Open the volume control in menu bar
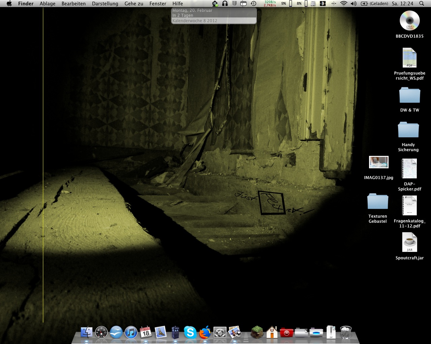The height and width of the screenshot is (344, 431). [x=353, y=4]
